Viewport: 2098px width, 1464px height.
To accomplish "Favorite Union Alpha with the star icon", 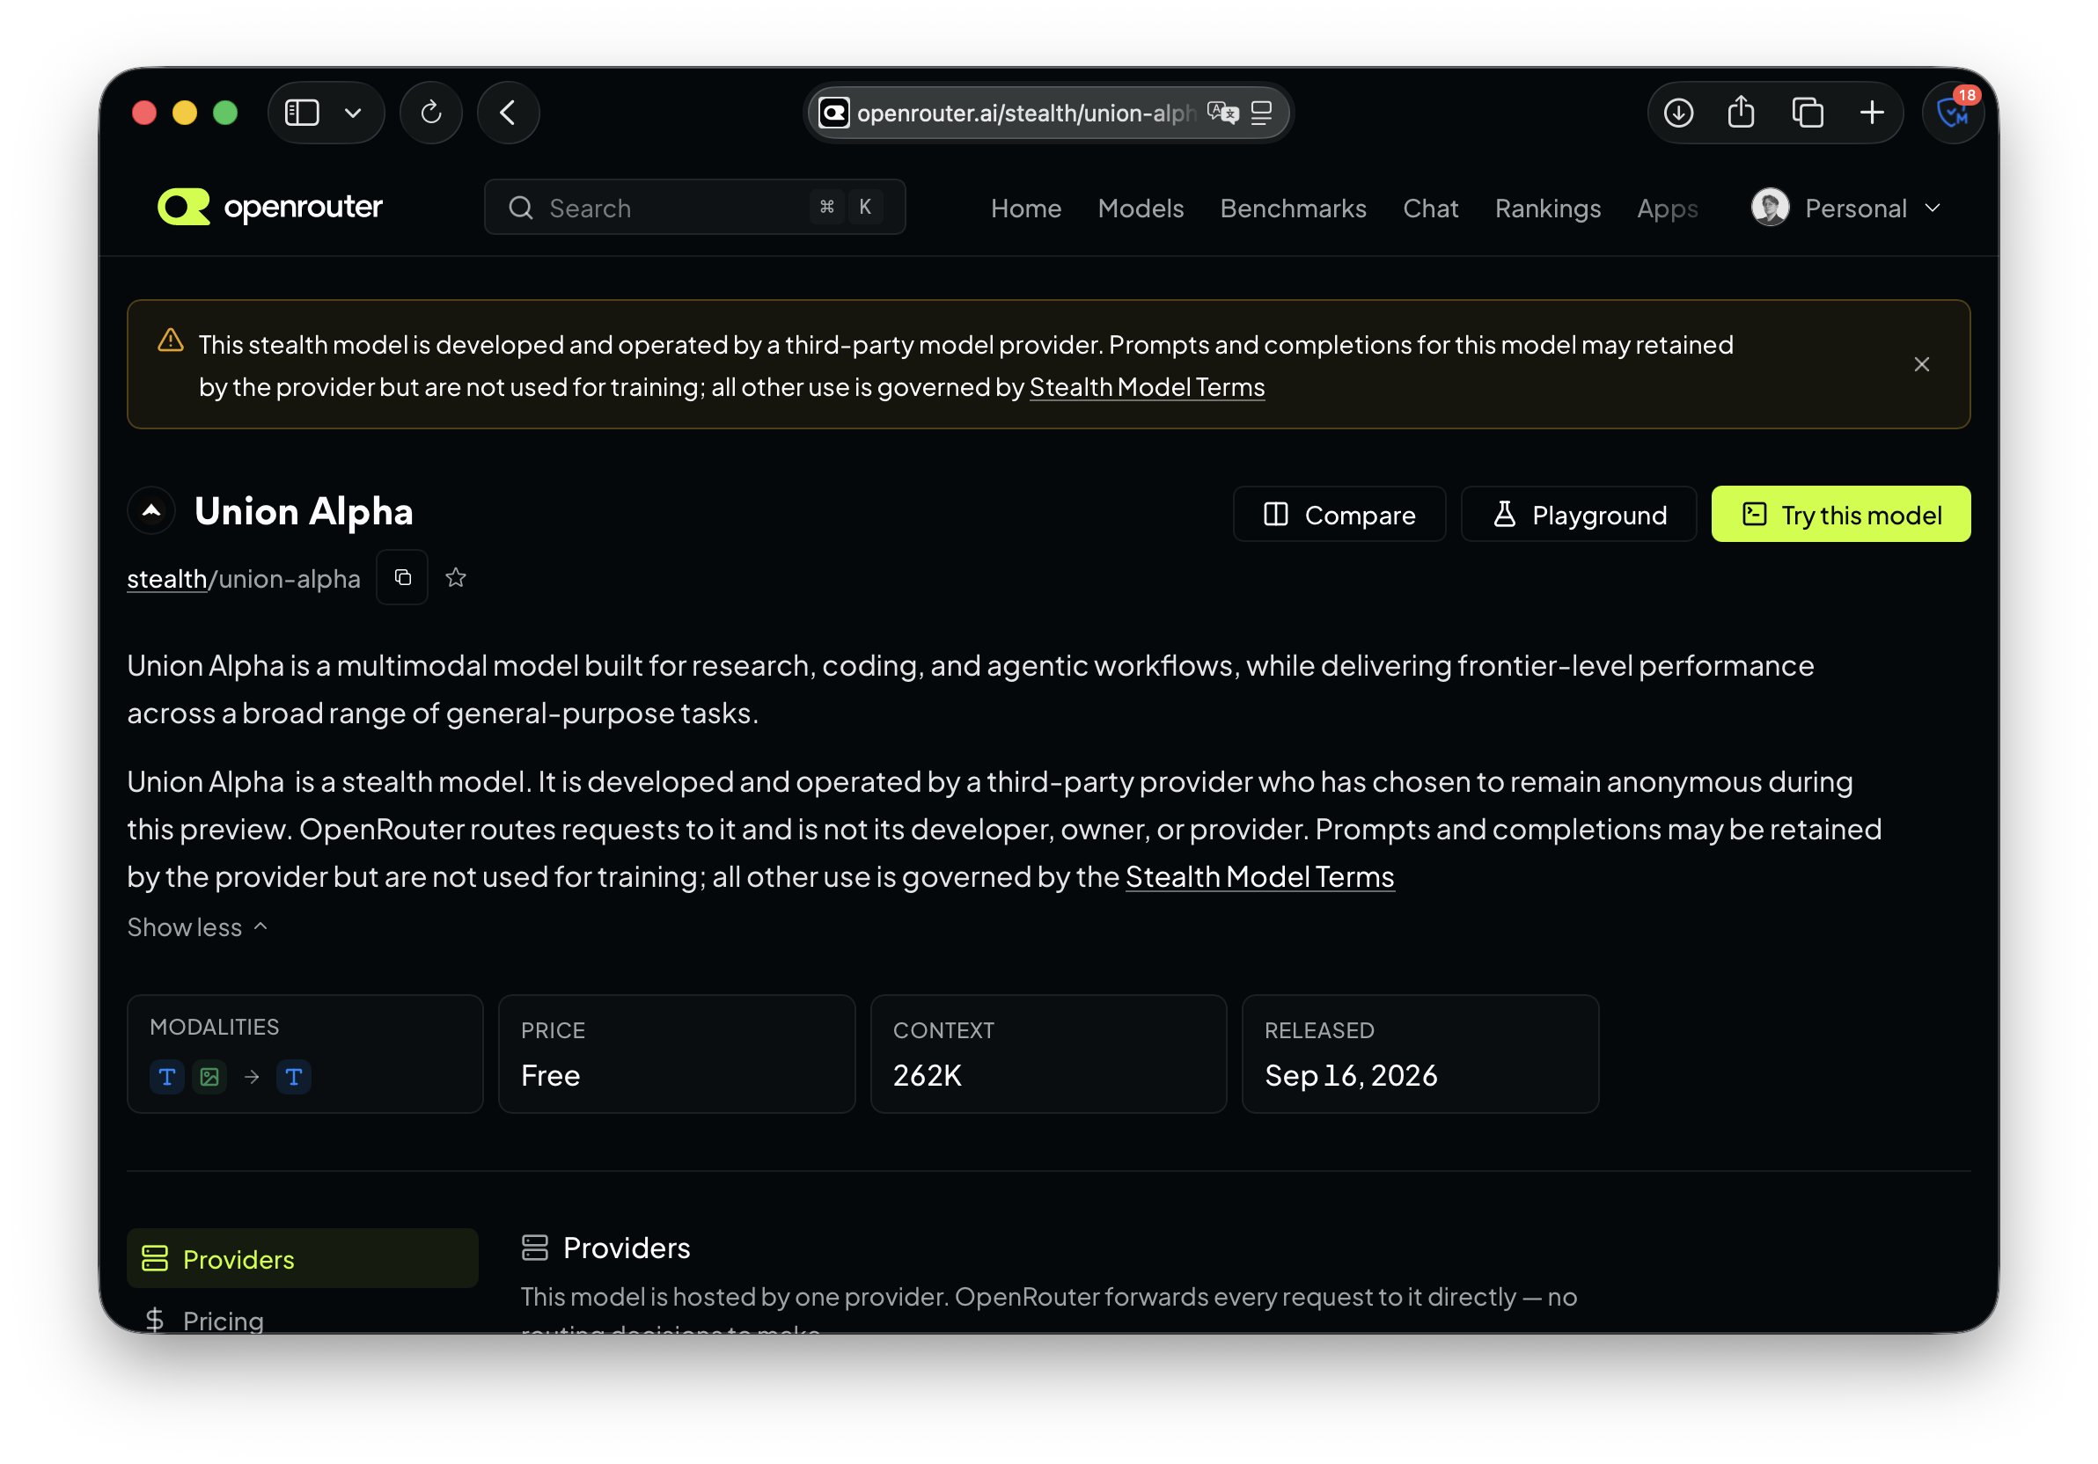I will pyautogui.click(x=456, y=577).
